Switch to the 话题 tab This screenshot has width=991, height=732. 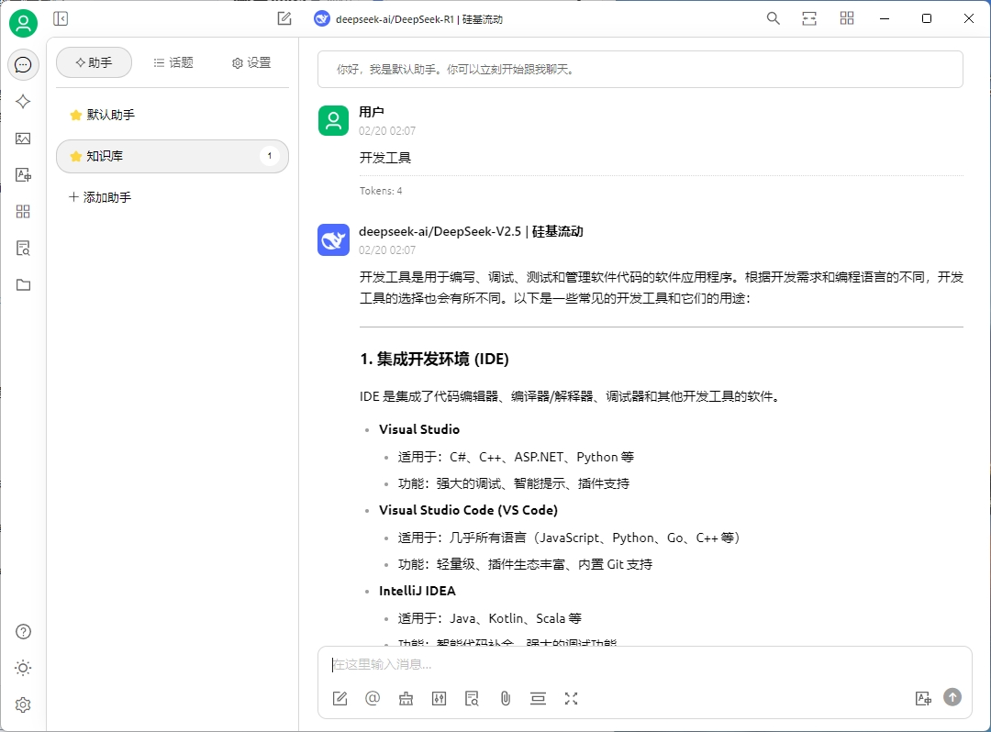(173, 62)
